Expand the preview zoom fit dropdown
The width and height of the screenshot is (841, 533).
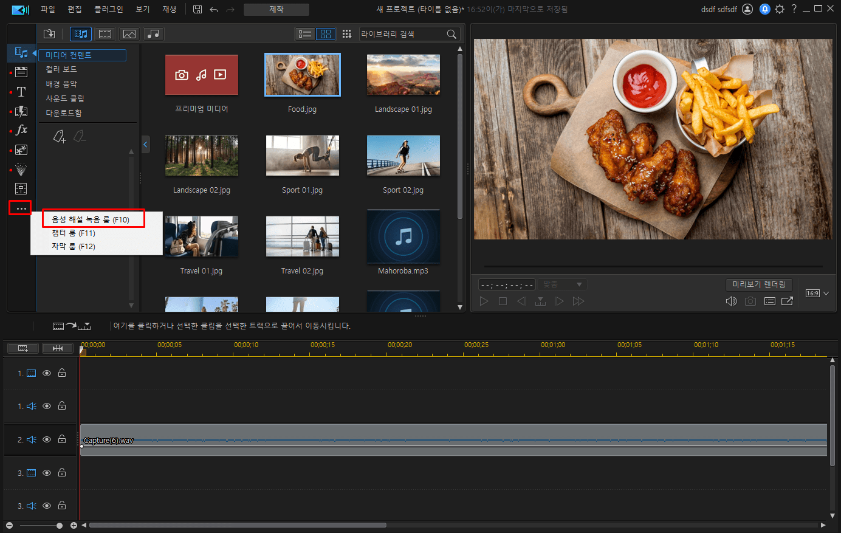pyautogui.click(x=563, y=284)
